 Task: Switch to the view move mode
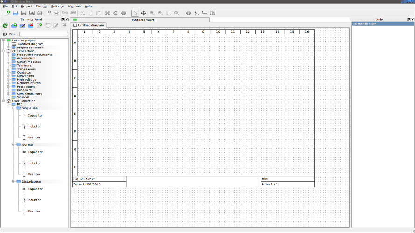(143, 13)
